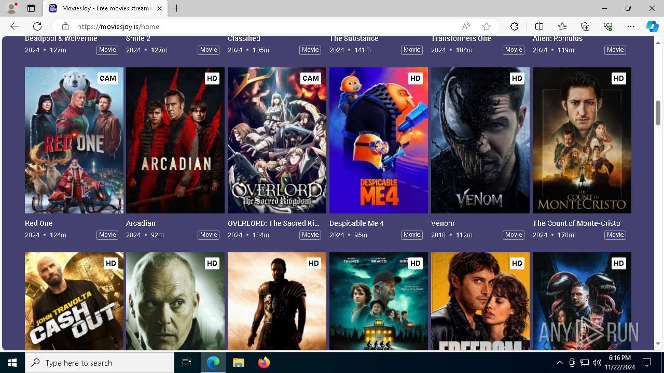
Task: Activate Read aloud icon in address bar
Action: 466,26
